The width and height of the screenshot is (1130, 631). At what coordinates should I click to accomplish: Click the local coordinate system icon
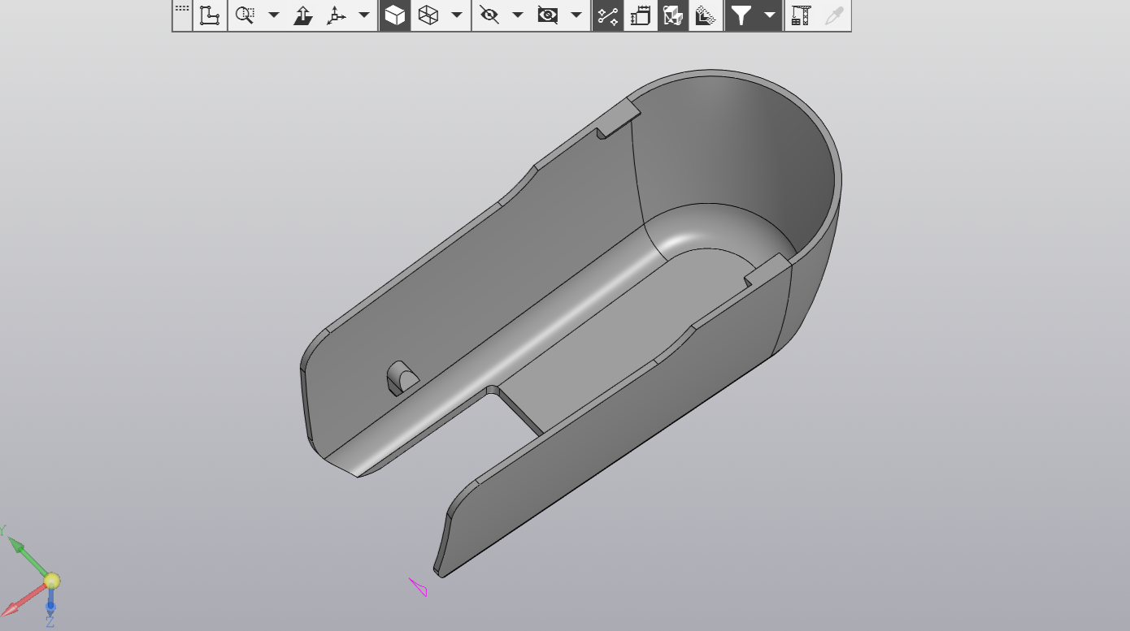point(211,15)
